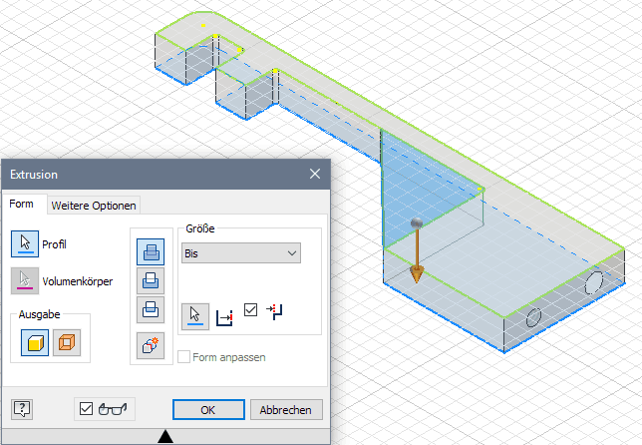Select the Form tab
The width and height of the screenshot is (642, 445).
pyautogui.click(x=22, y=205)
